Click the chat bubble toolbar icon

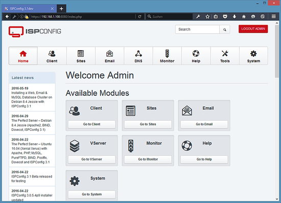click(253, 17)
